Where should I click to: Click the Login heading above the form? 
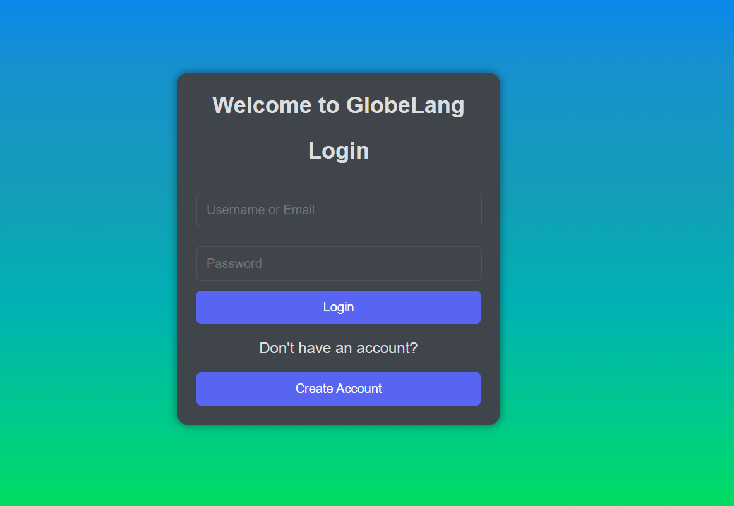click(x=339, y=151)
